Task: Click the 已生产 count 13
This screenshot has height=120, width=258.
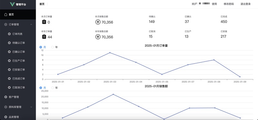Action: [187, 36]
